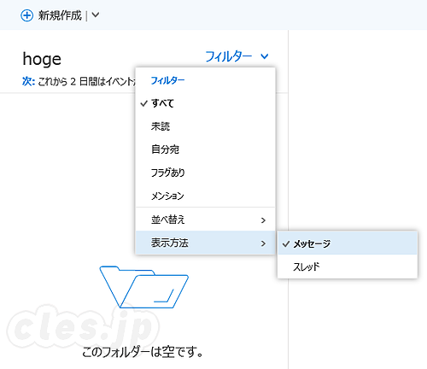
Task: Click the 新規作成 button label
Action: pos(60,15)
